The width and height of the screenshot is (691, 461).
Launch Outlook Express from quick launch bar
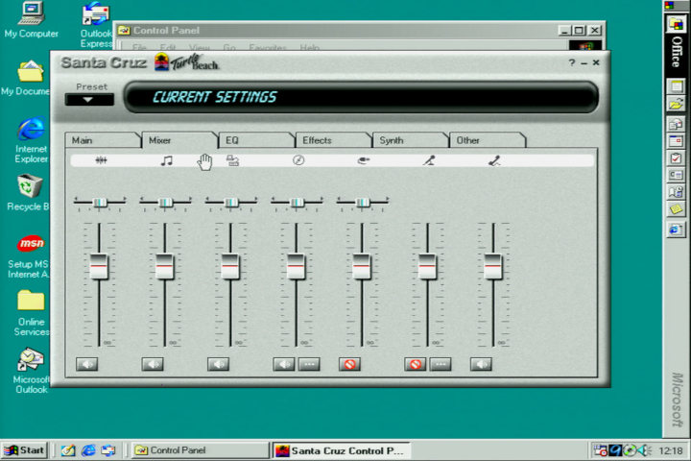107,450
